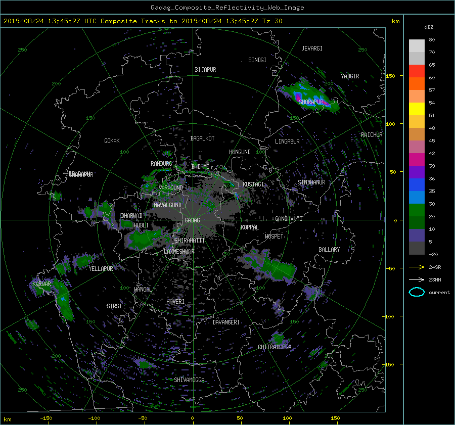Click the 'dBZ' legend heading
Screen dimensions: 455x425
point(429,27)
